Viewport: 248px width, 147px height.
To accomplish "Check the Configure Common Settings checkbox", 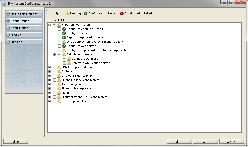I will point(59,29).
